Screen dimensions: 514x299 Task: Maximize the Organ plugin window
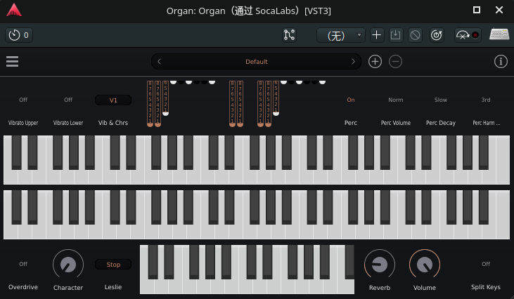(x=477, y=10)
